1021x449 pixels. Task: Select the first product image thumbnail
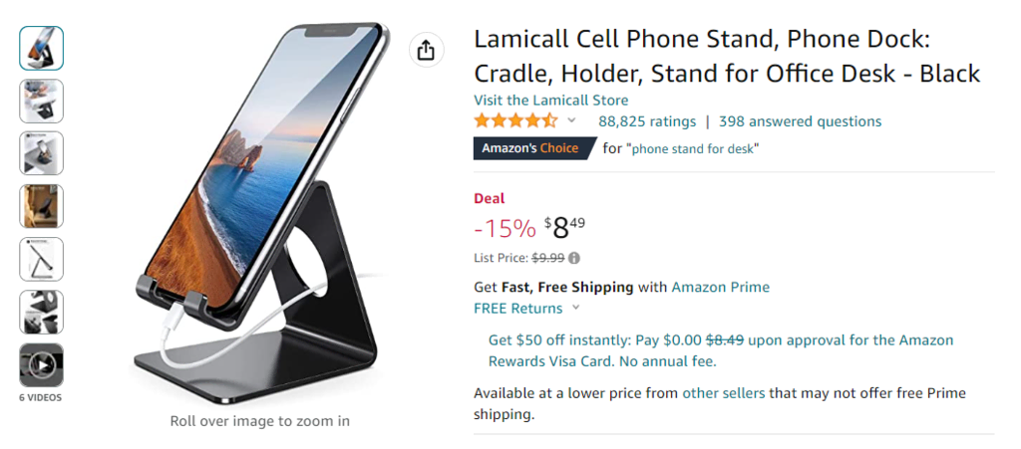(41, 48)
